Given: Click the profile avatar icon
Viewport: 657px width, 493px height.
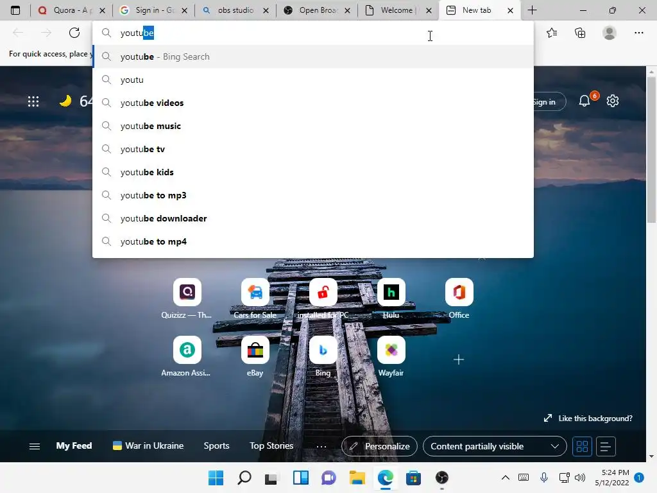Looking at the screenshot, I should tap(610, 33).
